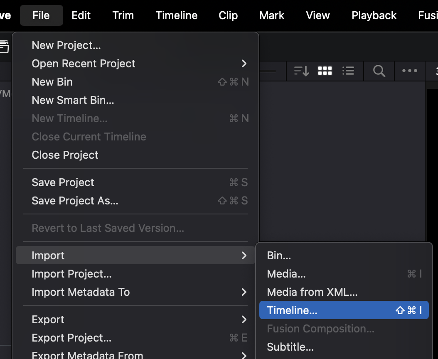Select Import Bin option
The height and width of the screenshot is (359, 438).
(x=279, y=256)
